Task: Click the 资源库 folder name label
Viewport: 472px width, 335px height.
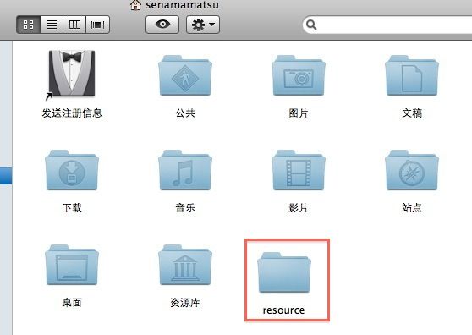Action: coord(185,303)
